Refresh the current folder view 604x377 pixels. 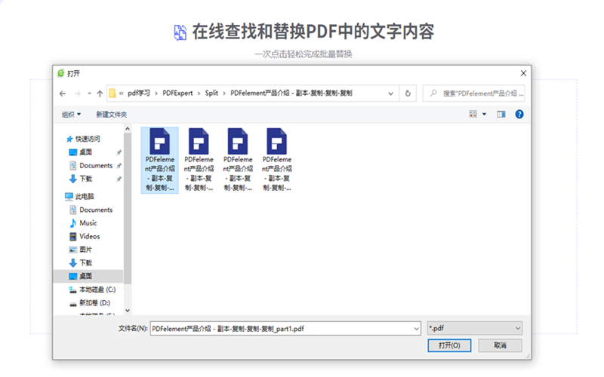(x=408, y=93)
